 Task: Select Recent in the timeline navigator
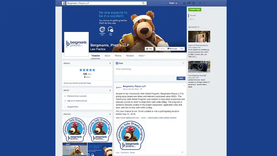point(193,15)
